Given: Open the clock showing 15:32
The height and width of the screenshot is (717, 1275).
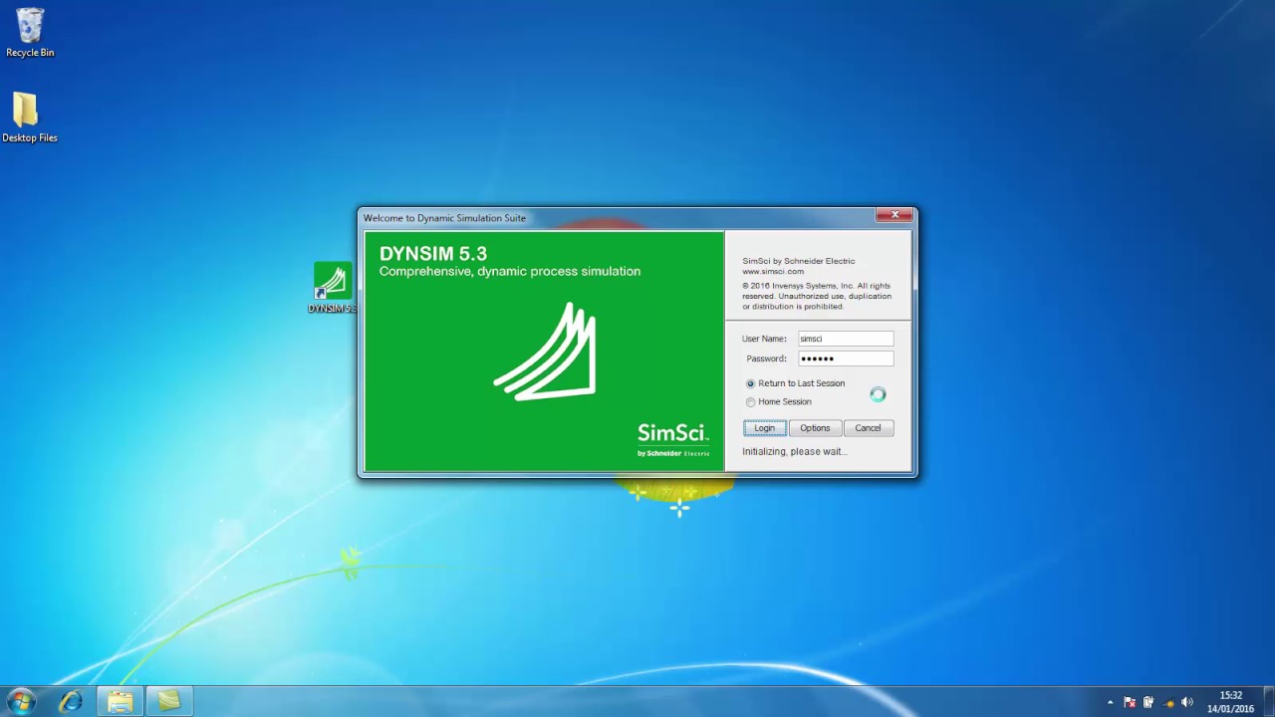Looking at the screenshot, I should point(1231,702).
